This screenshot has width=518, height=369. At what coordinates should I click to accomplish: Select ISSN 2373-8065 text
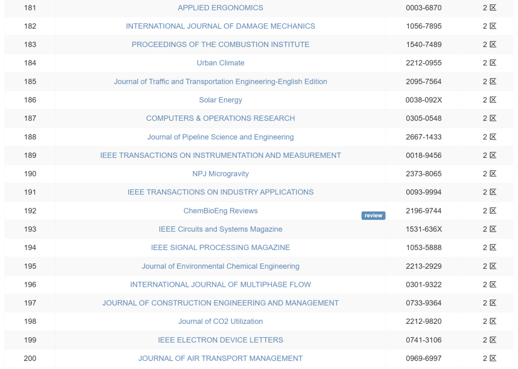tap(424, 174)
